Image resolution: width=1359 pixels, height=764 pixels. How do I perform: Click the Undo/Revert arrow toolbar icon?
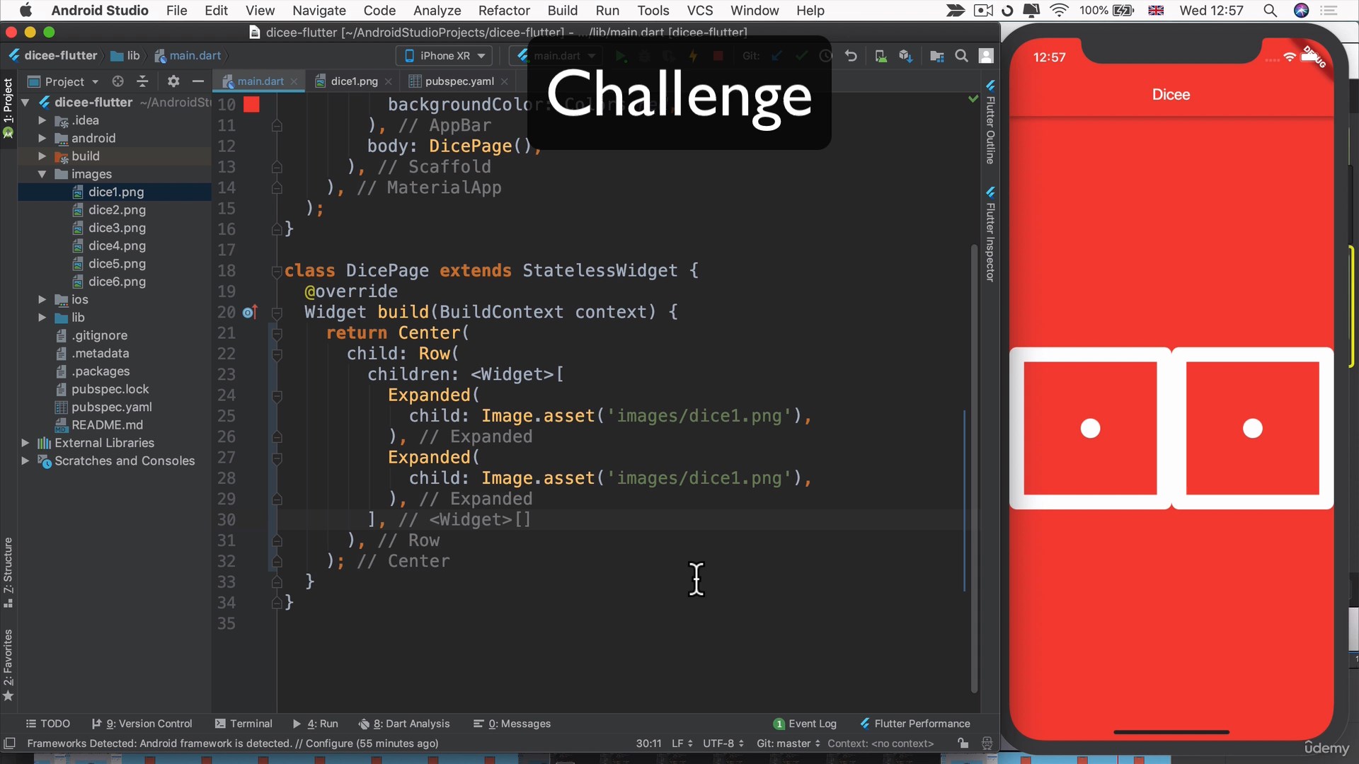pyautogui.click(x=851, y=56)
